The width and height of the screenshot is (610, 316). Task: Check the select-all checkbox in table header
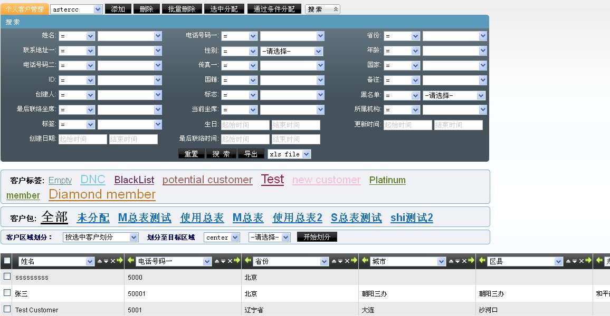(x=7, y=261)
